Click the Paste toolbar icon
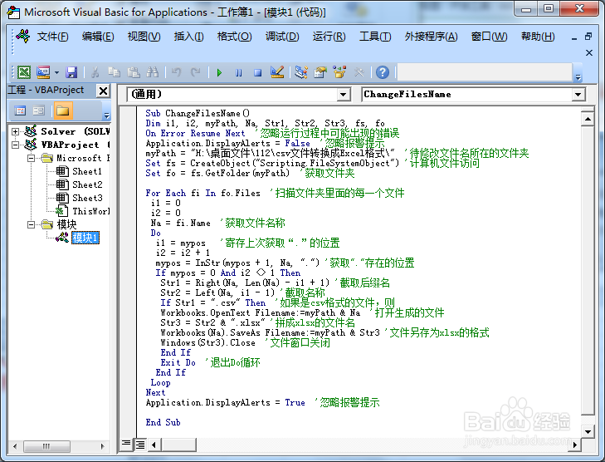The width and height of the screenshot is (605, 462). [133, 72]
